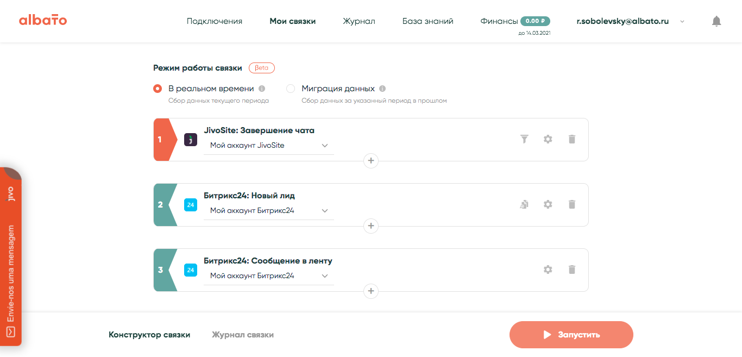Viewport: 742px width, 357px height.
Task: Click step title Битрикс24: Новый лид
Action: [x=249, y=196]
